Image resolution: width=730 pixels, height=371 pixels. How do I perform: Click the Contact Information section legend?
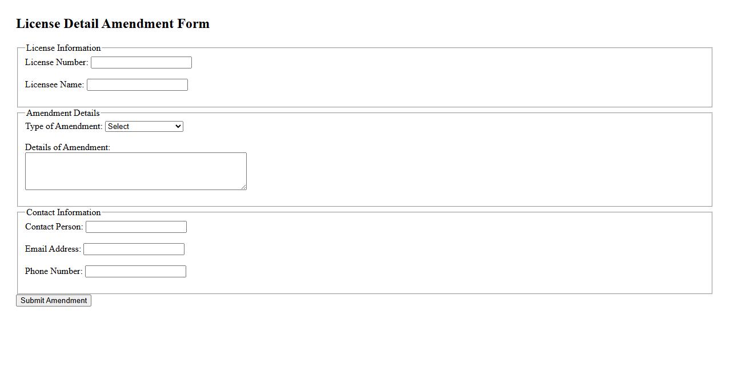point(63,212)
